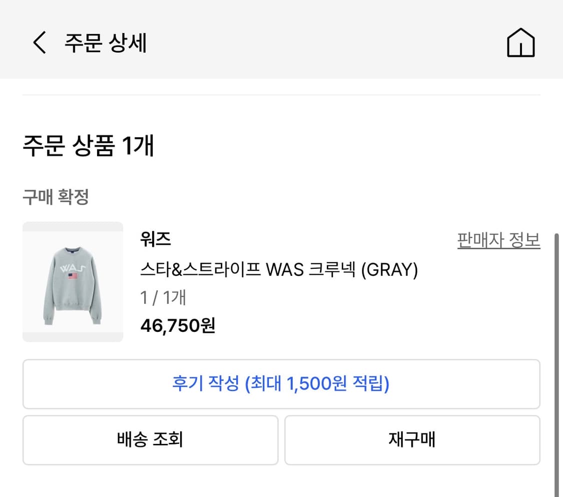563x497 pixels.
Task: Tap the 주문 상세 page title
Action: (x=104, y=43)
